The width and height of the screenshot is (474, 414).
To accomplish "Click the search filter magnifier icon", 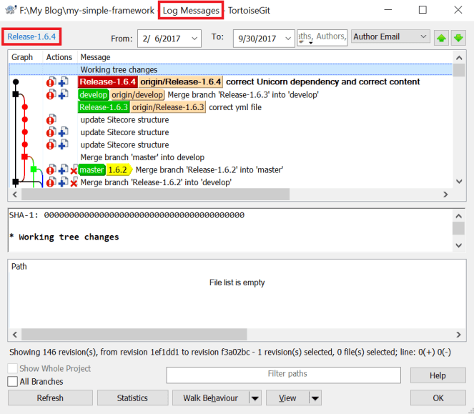I will [305, 41].
